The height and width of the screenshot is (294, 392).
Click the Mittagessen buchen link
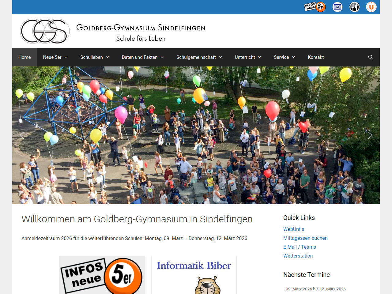pos(305,238)
